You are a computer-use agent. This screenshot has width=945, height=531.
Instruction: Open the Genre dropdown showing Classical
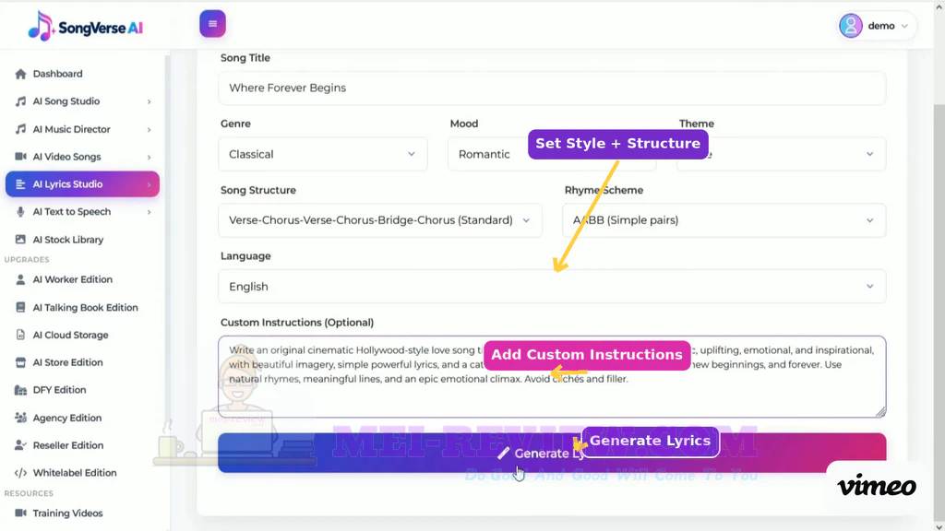tap(323, 154)
